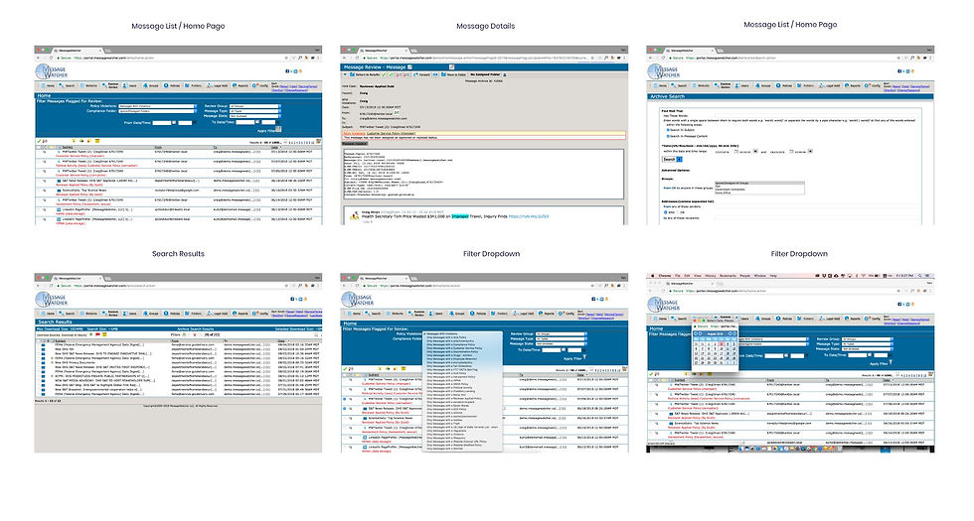Click MessageWatcher logo in the popup-free Home screenshot
Image resolution: width=974 pixels, height=521 pixels.
tap(52, 71)
